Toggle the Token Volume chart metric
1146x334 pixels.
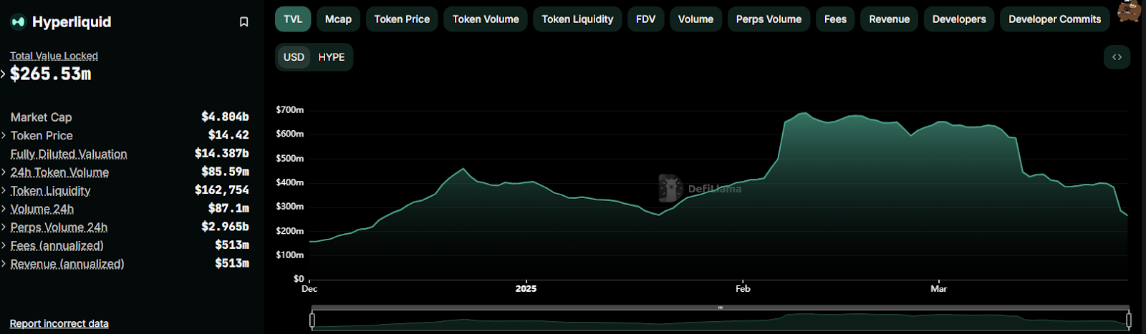486,19
